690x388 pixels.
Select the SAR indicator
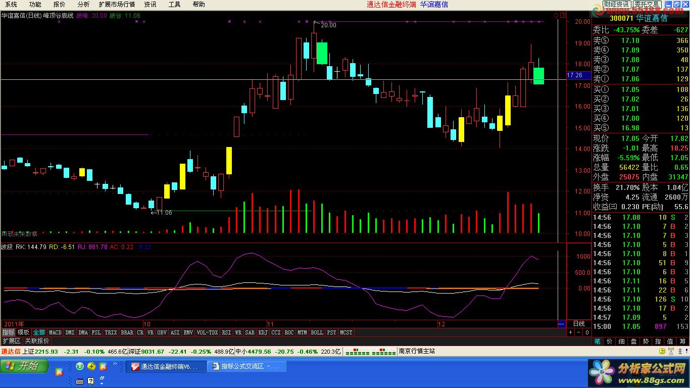point(250,332)
